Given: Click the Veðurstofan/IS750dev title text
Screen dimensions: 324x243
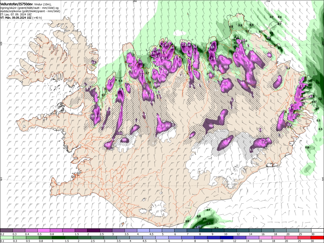Looking at the screenshot, I should click(16, 4).
